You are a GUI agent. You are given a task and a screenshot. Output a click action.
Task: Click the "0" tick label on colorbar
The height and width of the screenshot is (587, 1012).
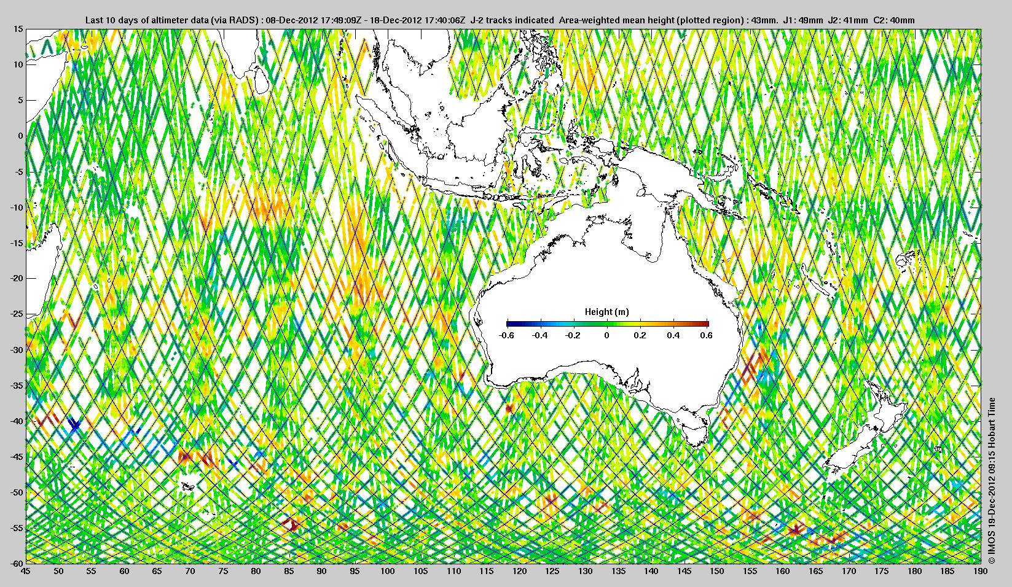click(607, 335)
